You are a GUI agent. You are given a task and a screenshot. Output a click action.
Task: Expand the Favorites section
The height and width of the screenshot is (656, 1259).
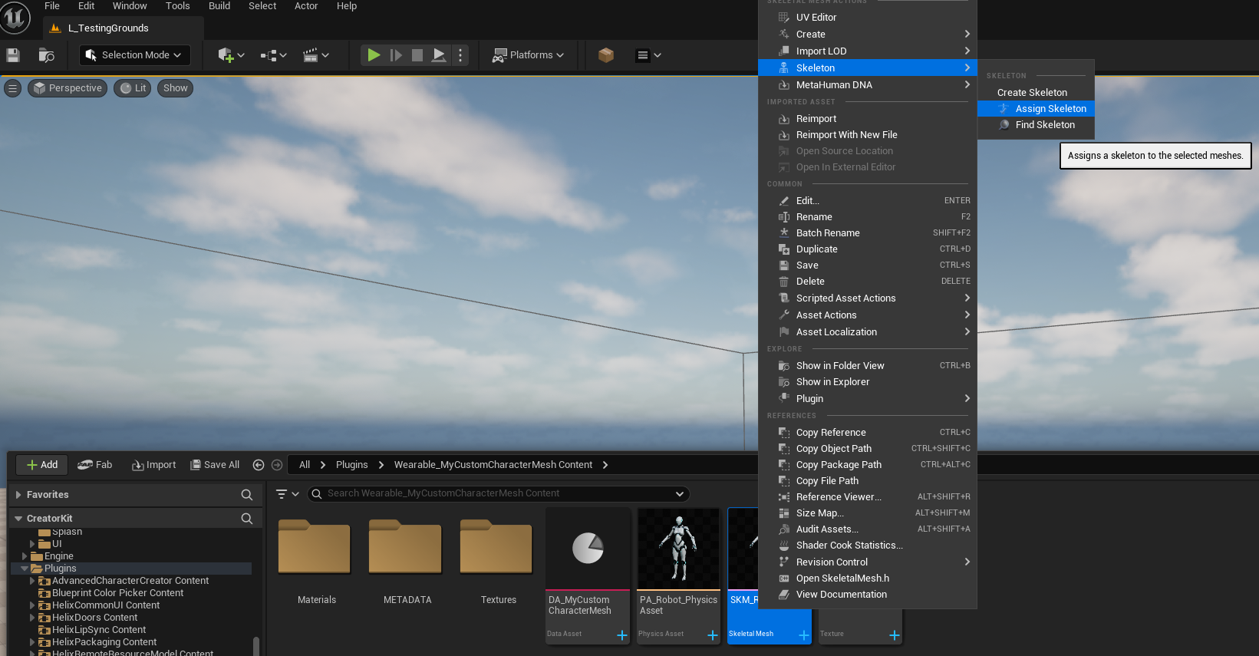point(18,495)
